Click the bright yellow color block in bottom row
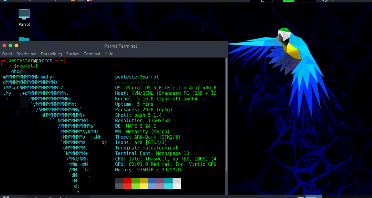The width and height of the screenshot is (372, 198). click(144, 186)
